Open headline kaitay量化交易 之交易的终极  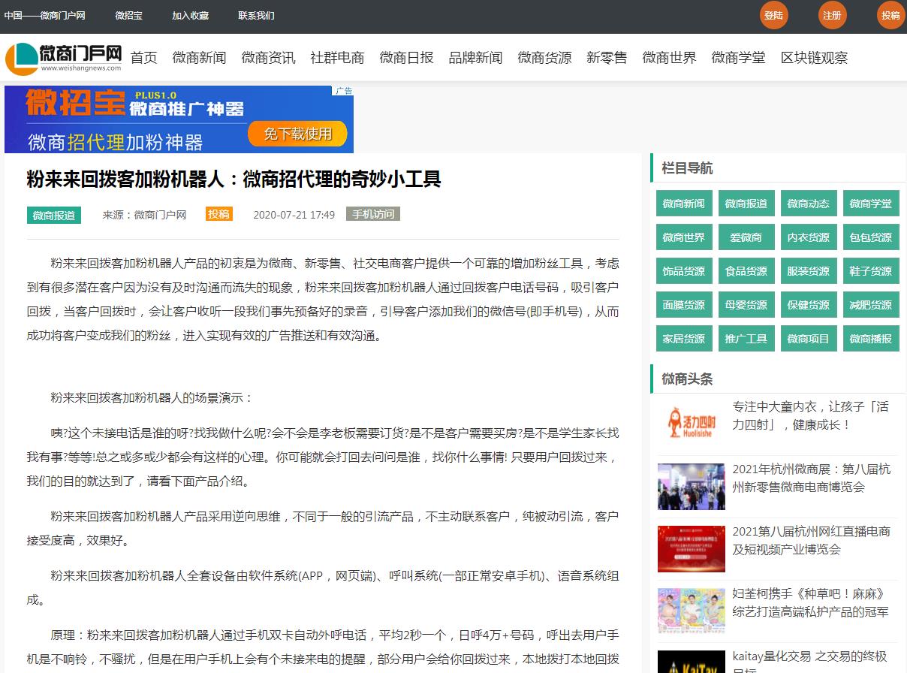pyautogui.click(x=810, y=661)
